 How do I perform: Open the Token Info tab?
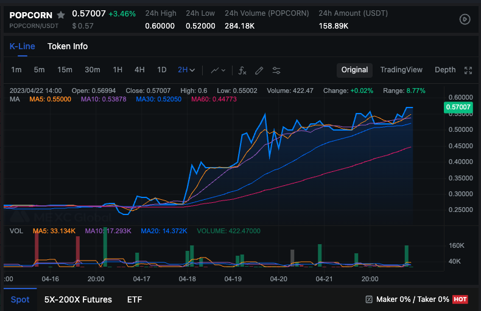click(68, 46)
